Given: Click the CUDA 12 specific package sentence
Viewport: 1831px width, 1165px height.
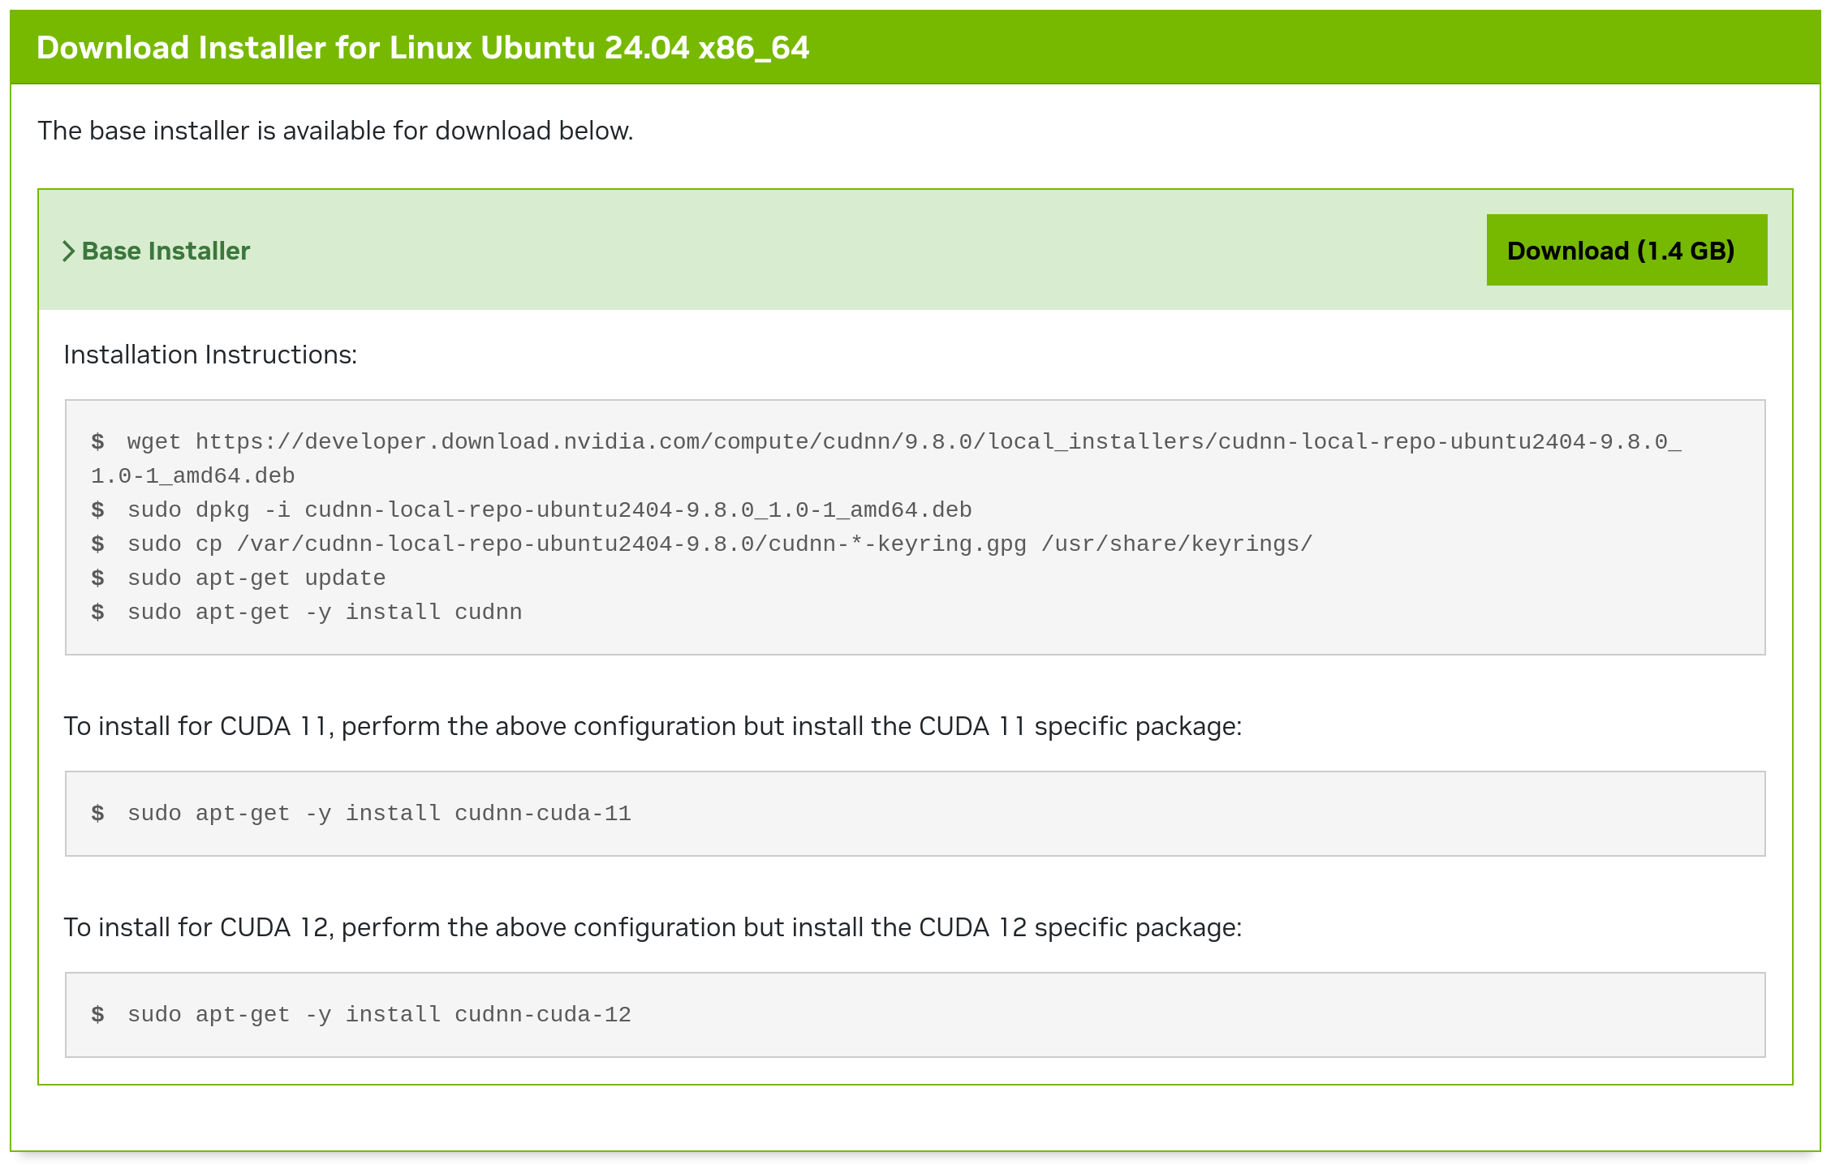Looking at the screenshot, I should point(653,927).
